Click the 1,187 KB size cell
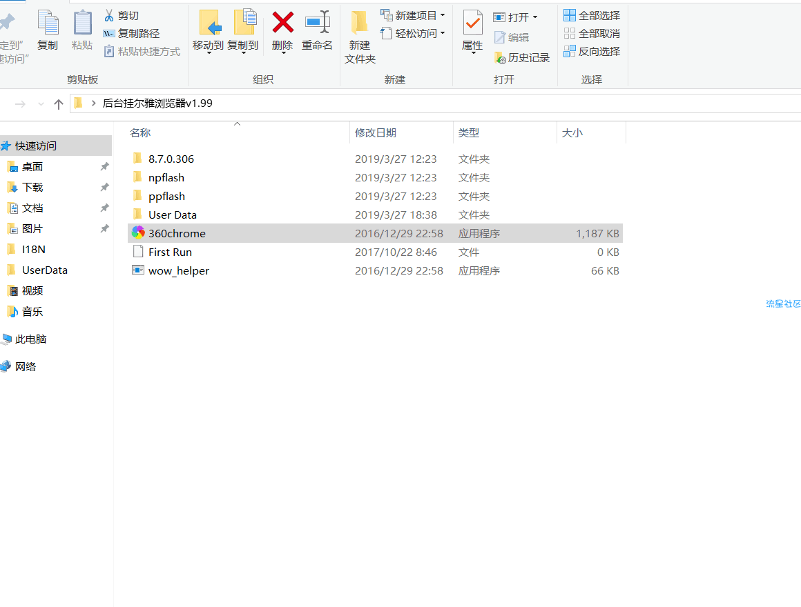 click(598, 234)
